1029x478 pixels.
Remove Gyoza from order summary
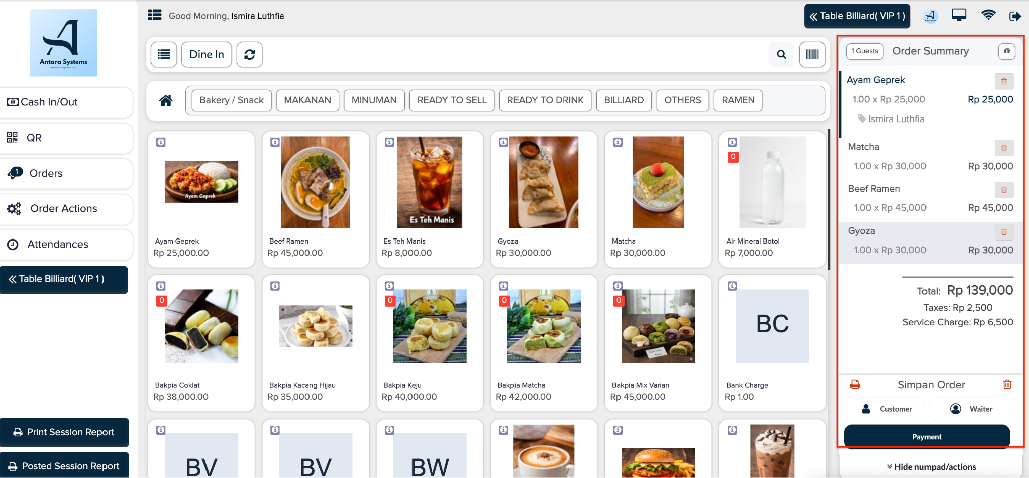pyautogui.click(x=1004, y=232)
